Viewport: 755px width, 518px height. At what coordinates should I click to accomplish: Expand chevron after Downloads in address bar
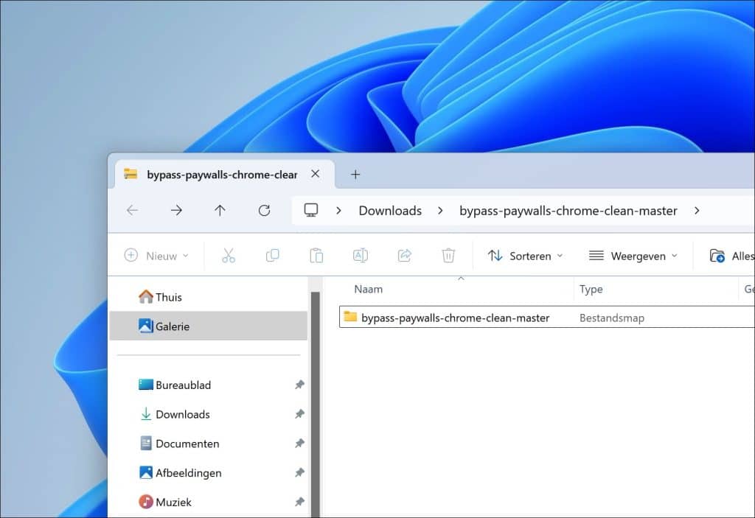(x=440, y=211)
